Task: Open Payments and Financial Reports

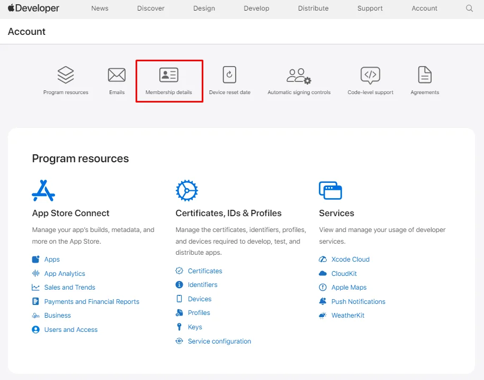Action: pos(91,301)
